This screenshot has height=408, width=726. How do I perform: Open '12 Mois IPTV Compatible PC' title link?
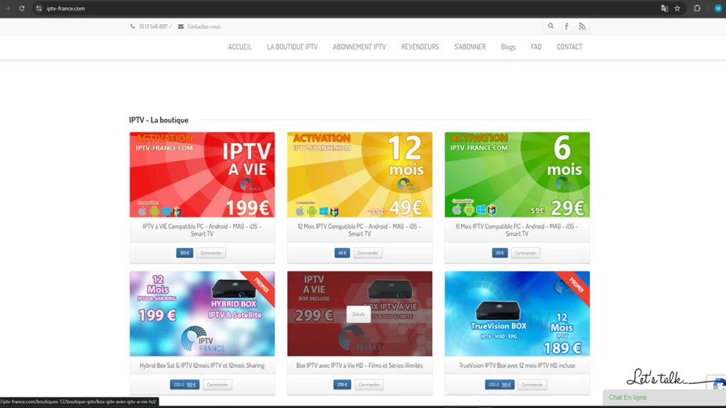pos(359,230)
